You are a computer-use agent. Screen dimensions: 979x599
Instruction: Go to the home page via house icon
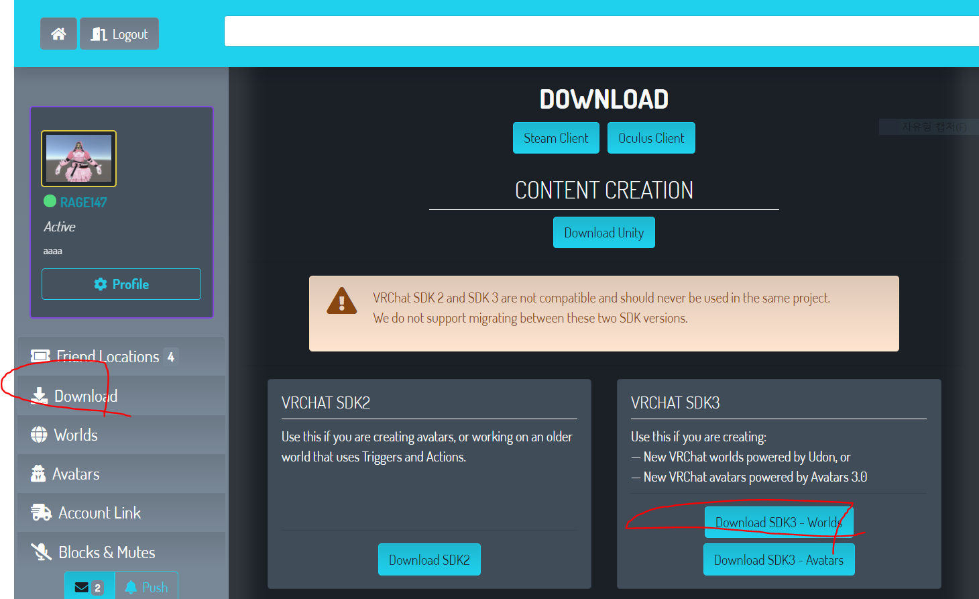pos(58,34)
